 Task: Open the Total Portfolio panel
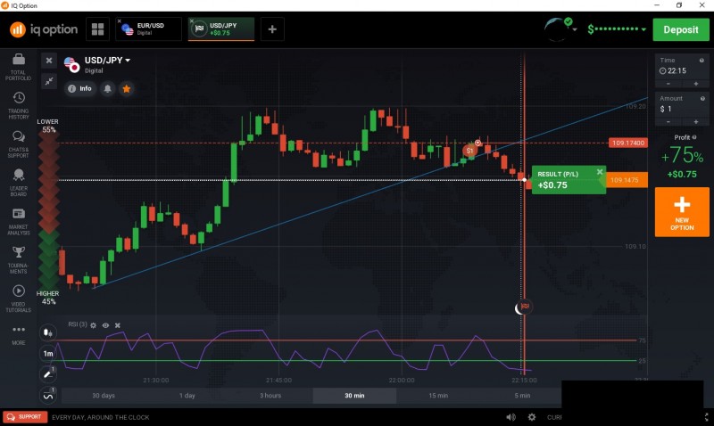tap(18, 67)
